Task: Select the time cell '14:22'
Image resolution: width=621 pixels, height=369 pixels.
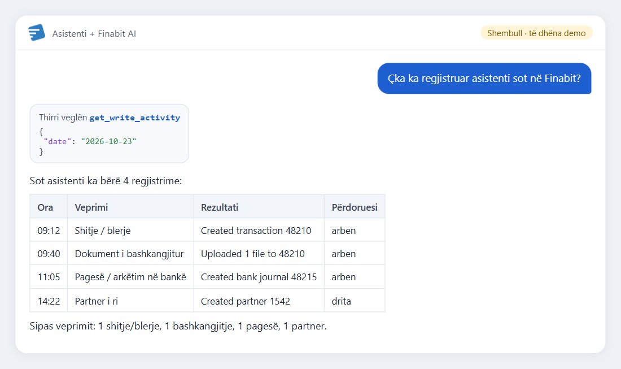Action: 49,301
